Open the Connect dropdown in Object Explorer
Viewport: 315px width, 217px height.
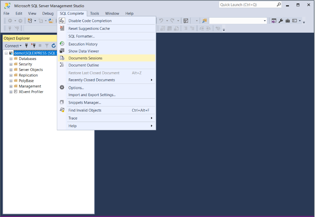[13, 46]
